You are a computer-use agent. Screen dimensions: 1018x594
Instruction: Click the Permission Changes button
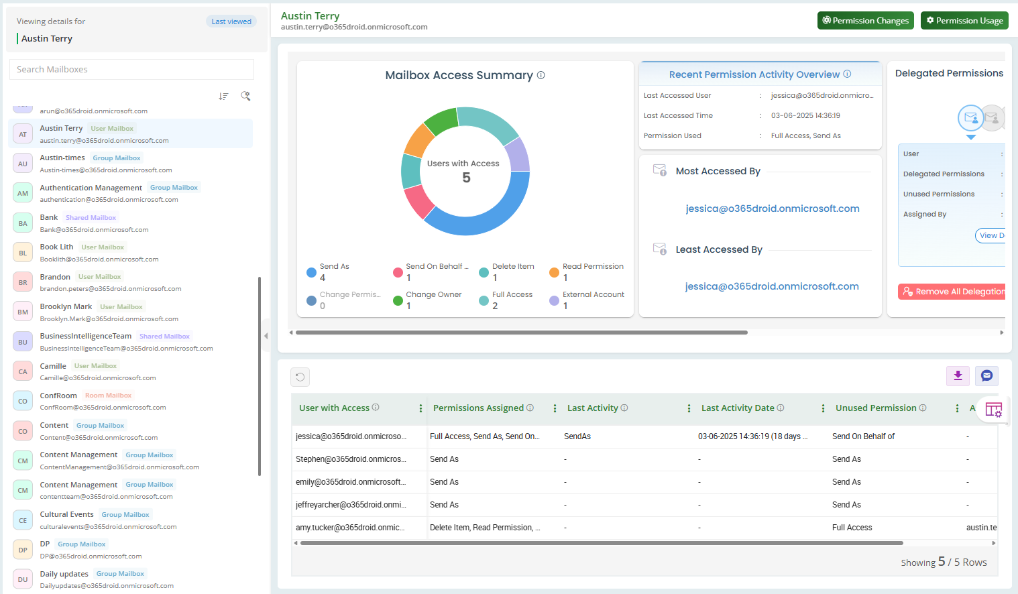click(x=865, y=21)
